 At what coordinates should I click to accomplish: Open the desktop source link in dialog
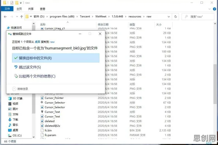37,42
